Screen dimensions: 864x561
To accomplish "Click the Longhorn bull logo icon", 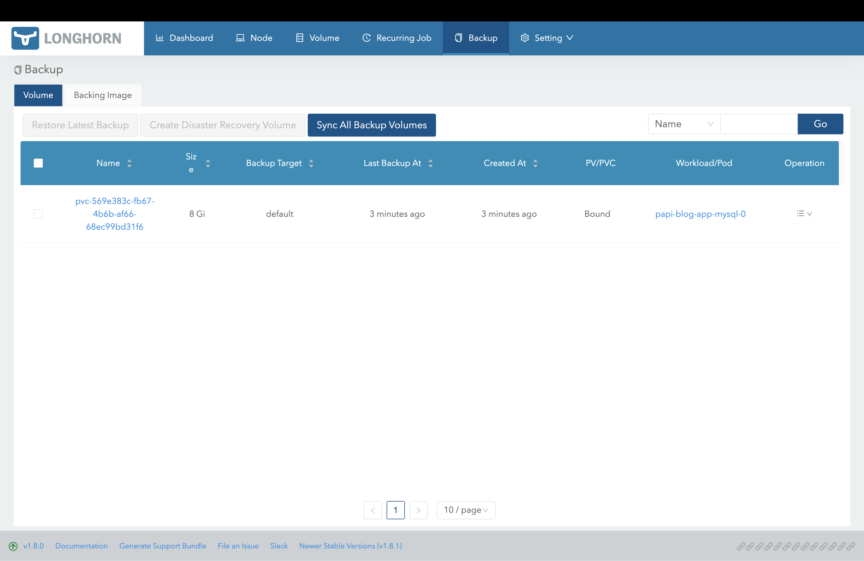I will pos(25,38).
